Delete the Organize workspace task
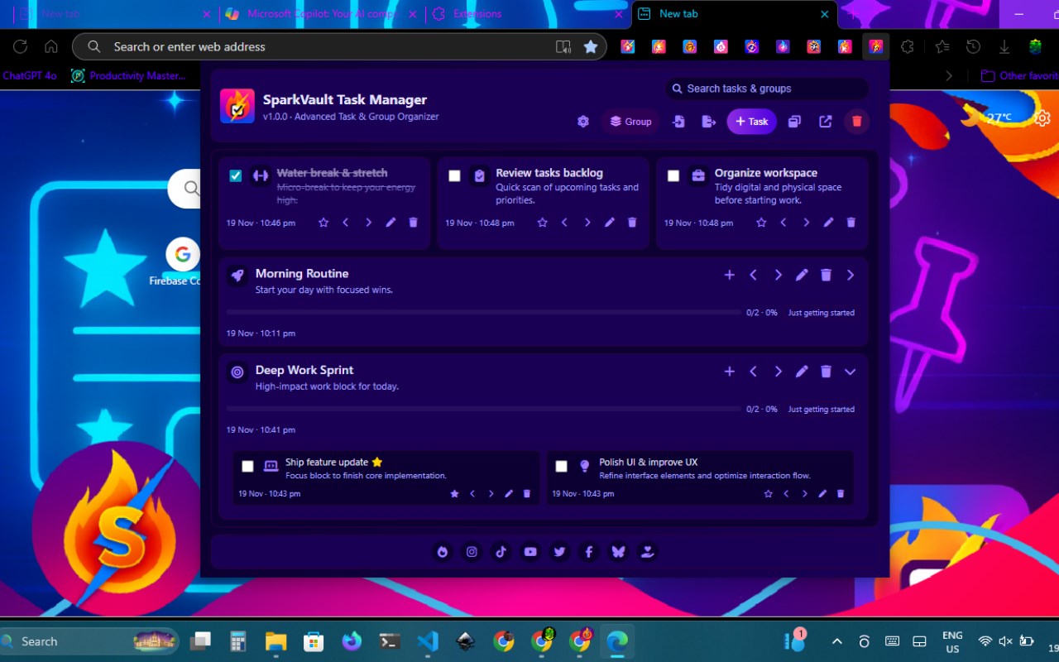The height and width of the screenshot is (662, 1059). point(851,223)
